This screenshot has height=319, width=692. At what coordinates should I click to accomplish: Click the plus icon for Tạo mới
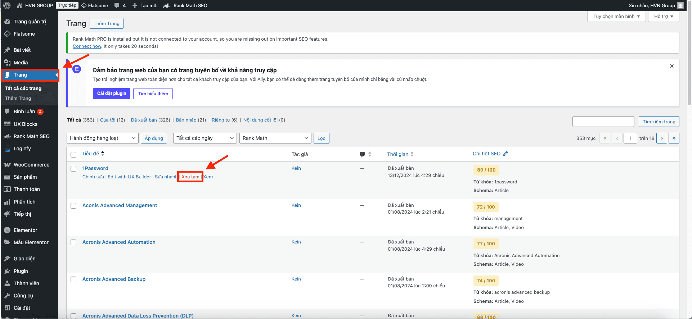[135, 5]
